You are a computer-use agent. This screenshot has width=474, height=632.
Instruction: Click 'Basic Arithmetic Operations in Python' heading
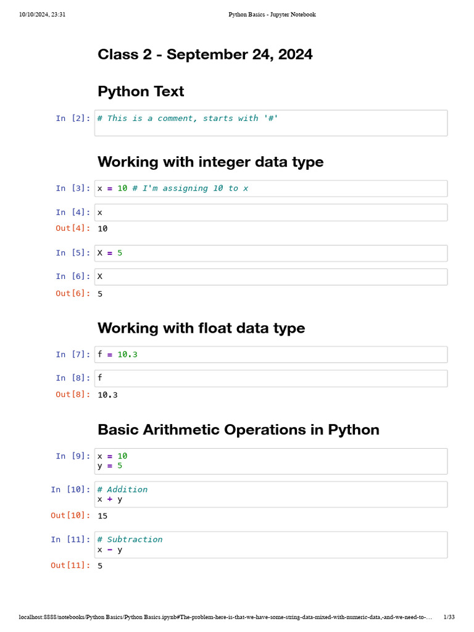[x=238, y=430]
